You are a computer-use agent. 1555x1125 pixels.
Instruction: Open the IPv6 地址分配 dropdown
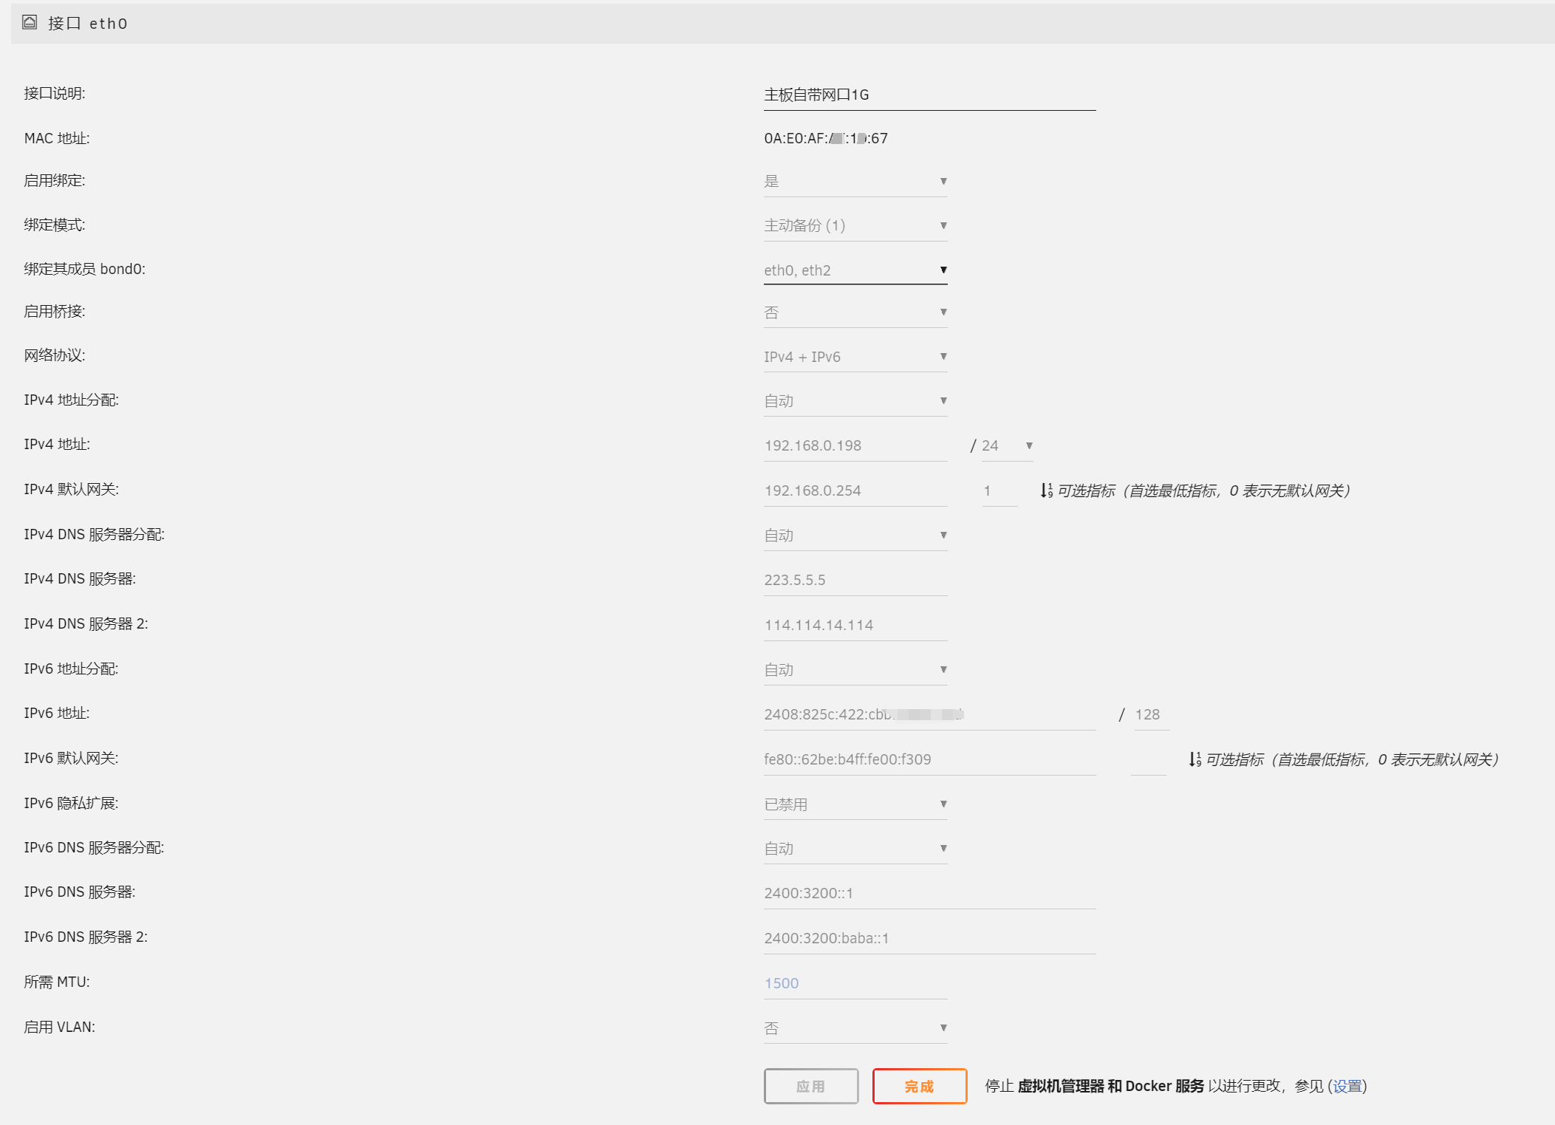(x=855, y=670)
